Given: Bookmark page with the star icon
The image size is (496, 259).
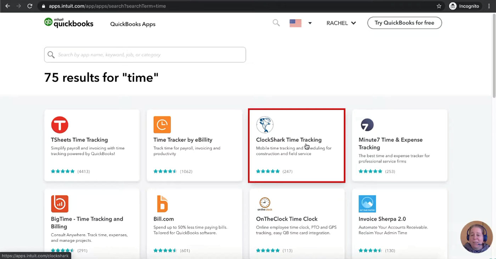Looking at the screenshot, I should pos(439,6).
